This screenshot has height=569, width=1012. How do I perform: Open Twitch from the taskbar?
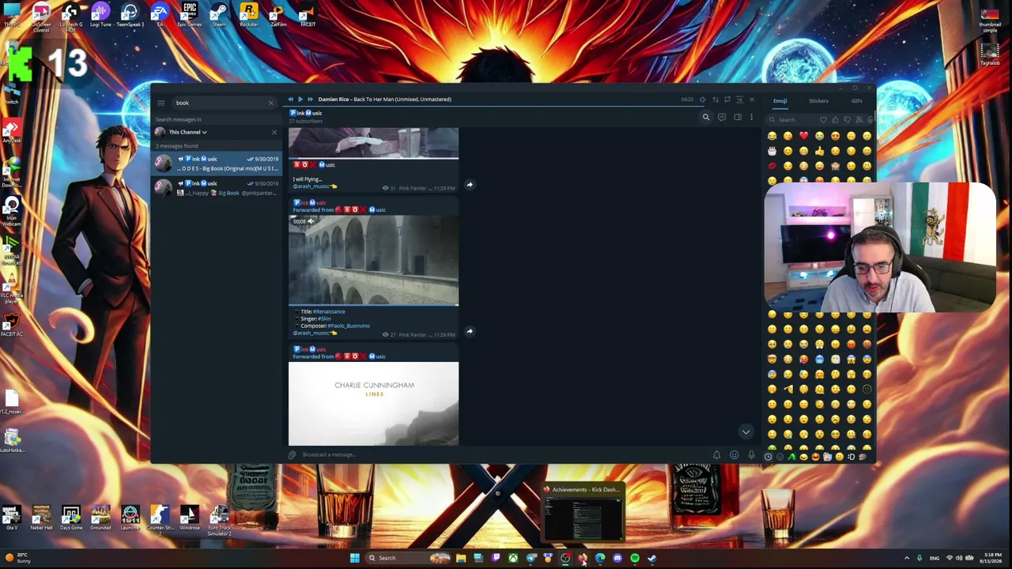point(496,559)
